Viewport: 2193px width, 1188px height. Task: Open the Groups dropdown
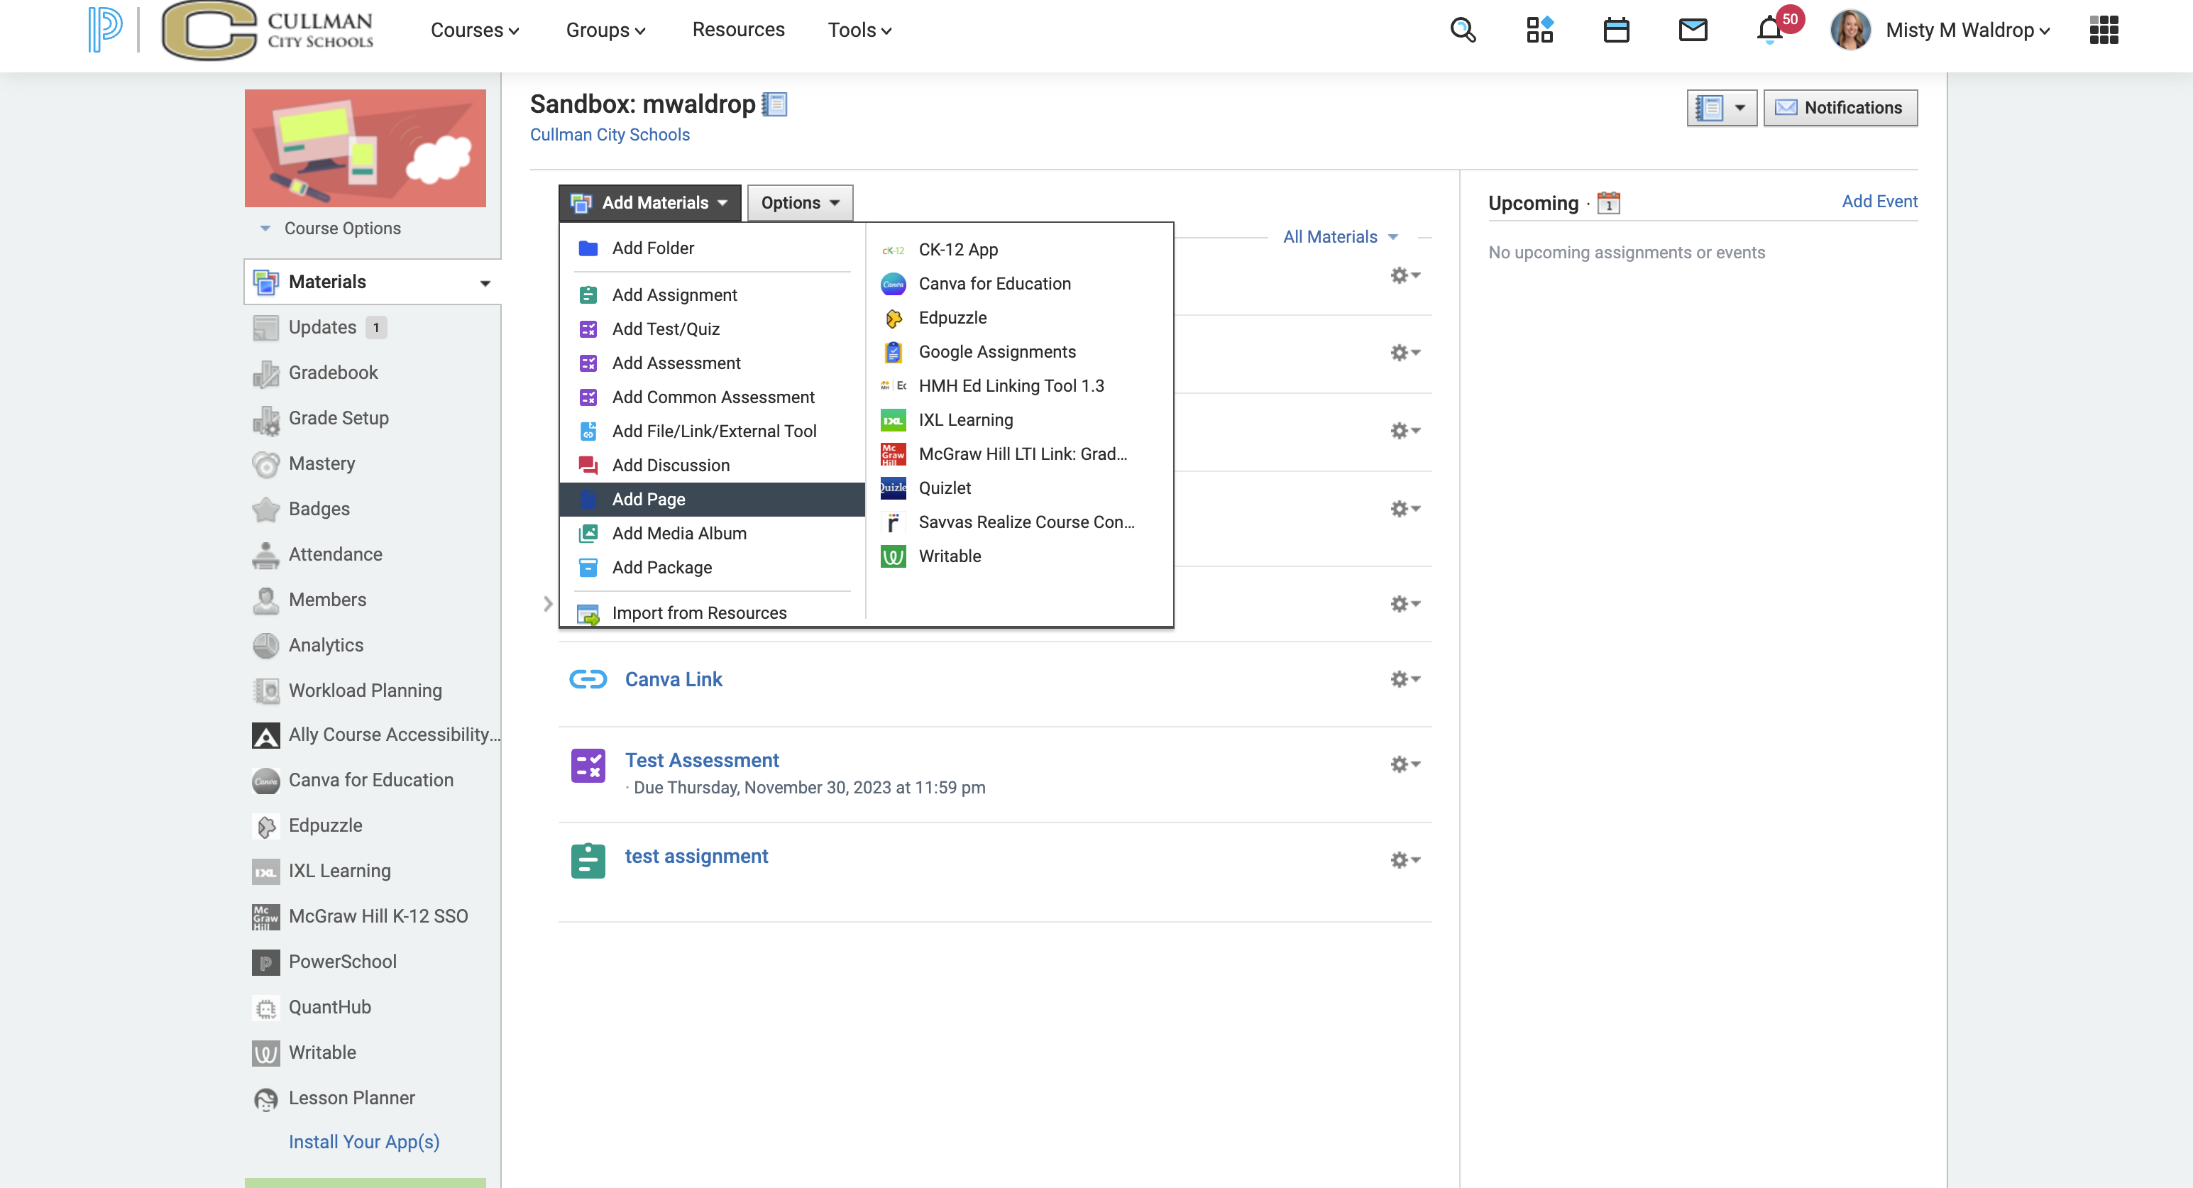click(605, 30)
